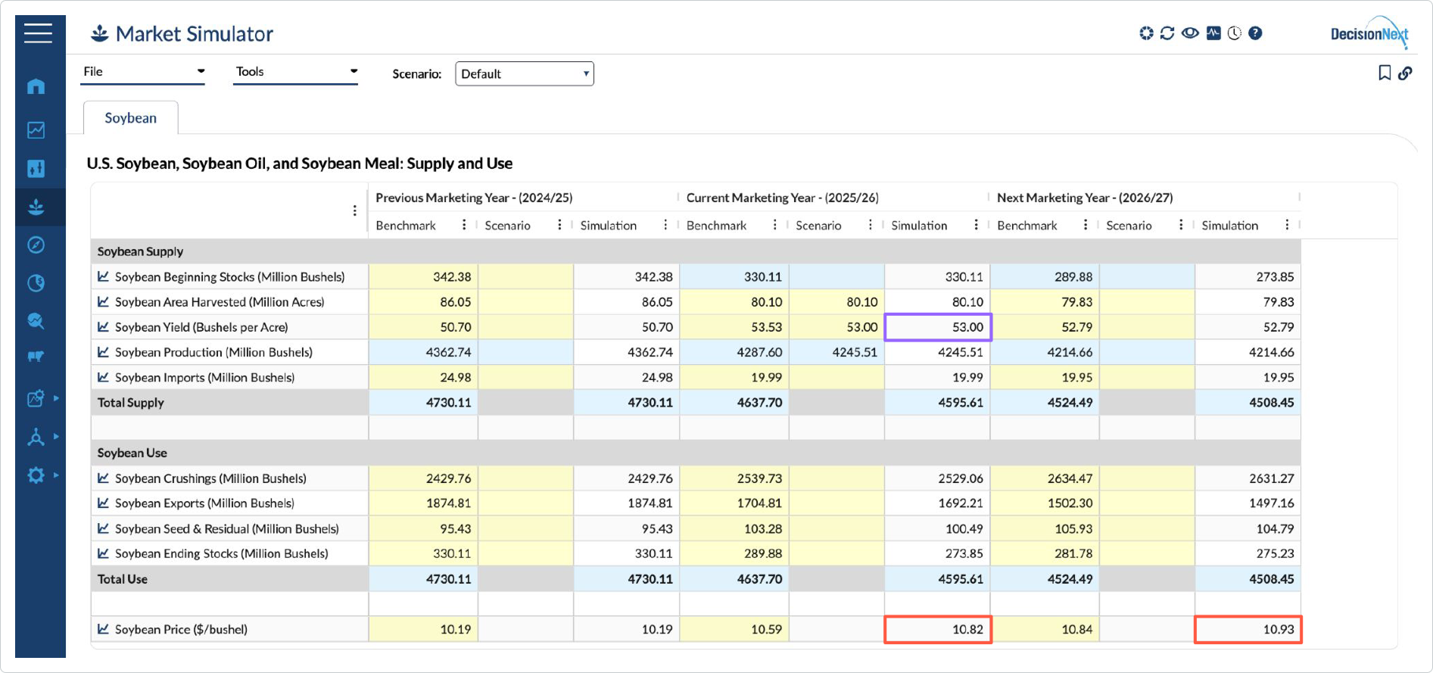Open the line chart sidebar icon

tap(36, 130)
